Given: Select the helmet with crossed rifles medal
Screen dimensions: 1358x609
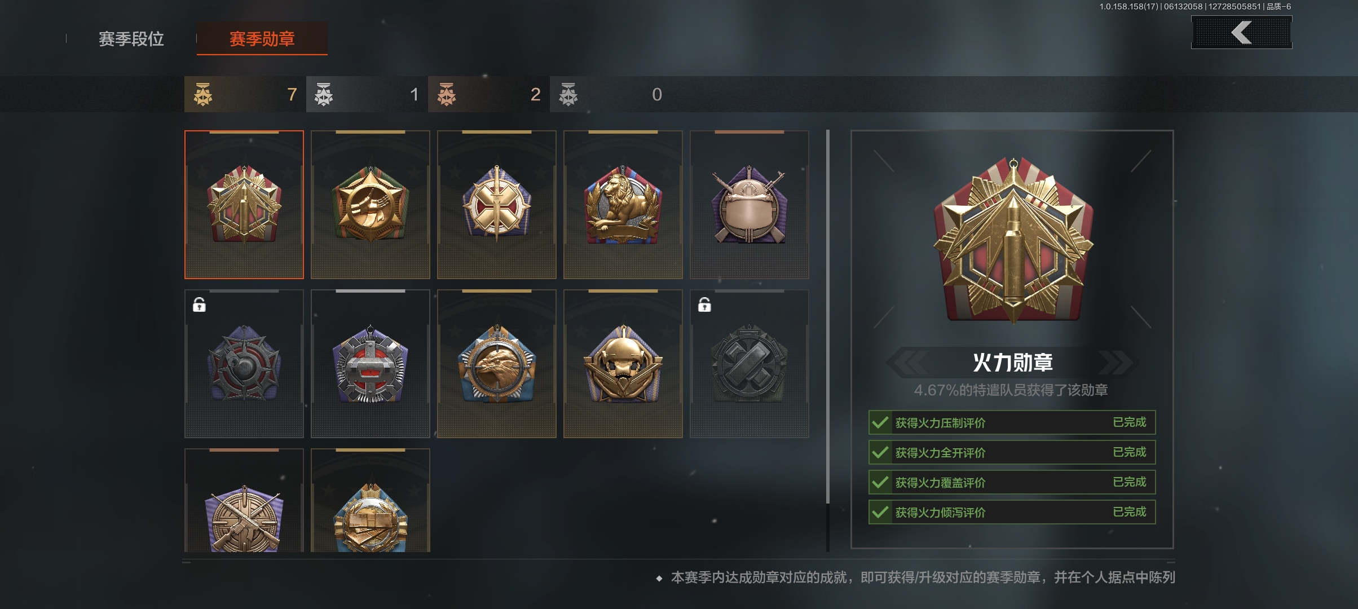Looking at the screenshot, I should pos(749,205).
